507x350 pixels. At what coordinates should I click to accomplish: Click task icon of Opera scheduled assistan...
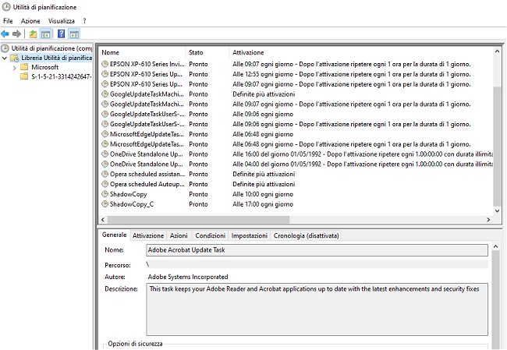pos(105,174)
